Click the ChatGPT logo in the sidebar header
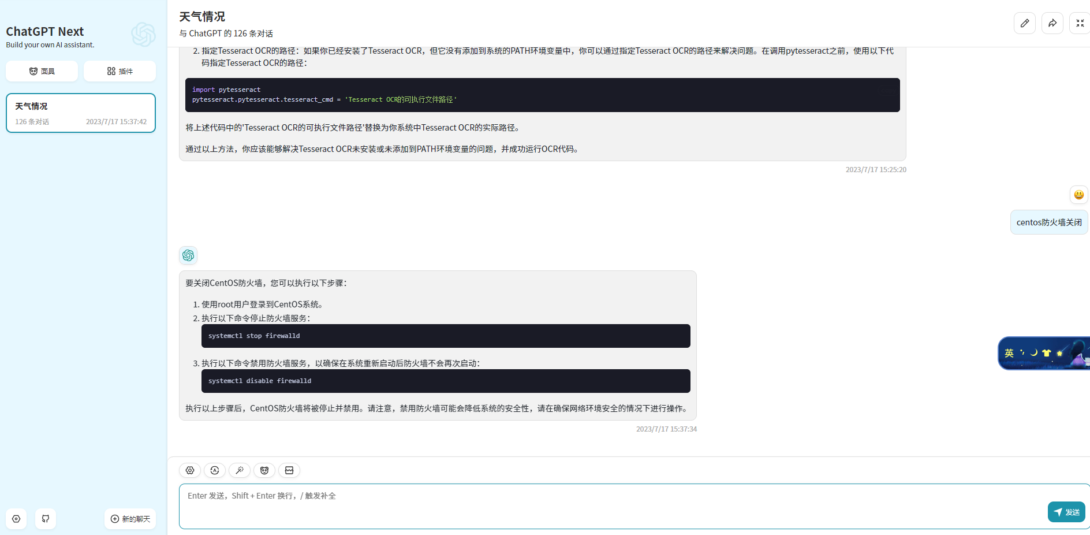The image size is (1090, 535). pyautogui.click(x=143, y=35)
